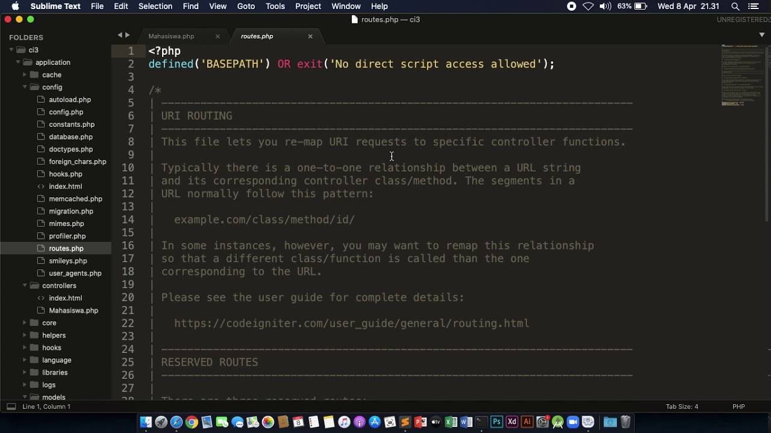Screen dimensions: 771x433
Task: Collapse the ci3 root folder
Action: [11, 50]
